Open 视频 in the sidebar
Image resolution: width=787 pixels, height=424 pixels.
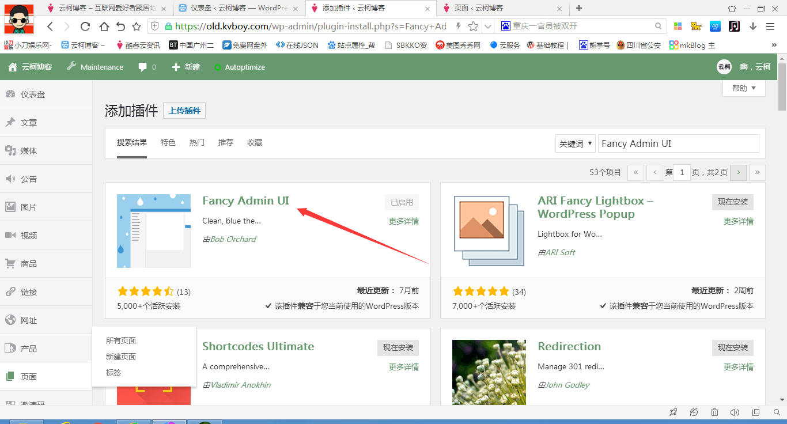(x=46, y=236)
